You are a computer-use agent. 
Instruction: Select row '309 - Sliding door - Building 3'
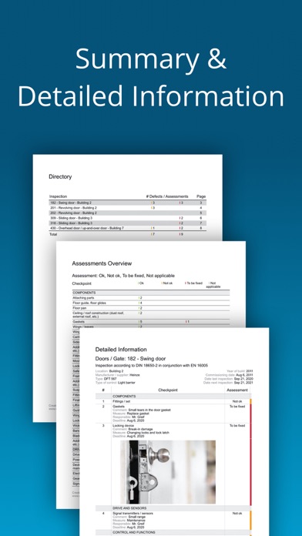pos(128,218)
